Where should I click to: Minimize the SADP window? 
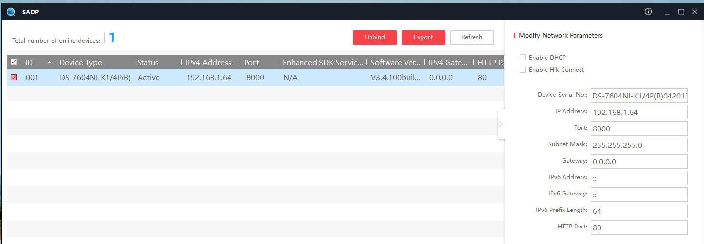coord(668,12)
